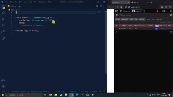Run the code with the play icon
Viewport: 173px width, 97px height.
tap(97, 6)
